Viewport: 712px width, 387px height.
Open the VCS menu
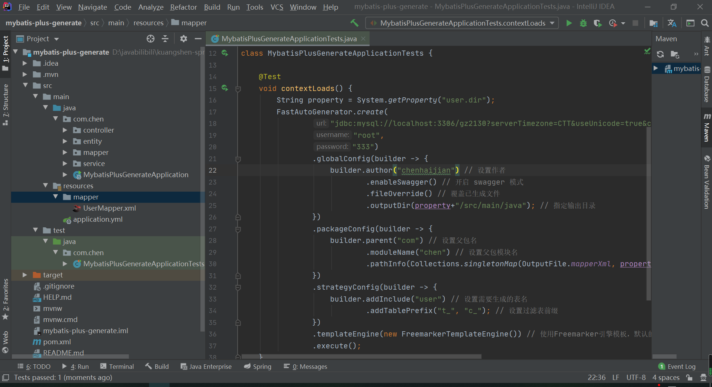pos(277,7)
